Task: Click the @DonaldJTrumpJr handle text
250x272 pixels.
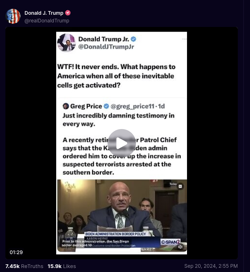Action: coord(106,47)
